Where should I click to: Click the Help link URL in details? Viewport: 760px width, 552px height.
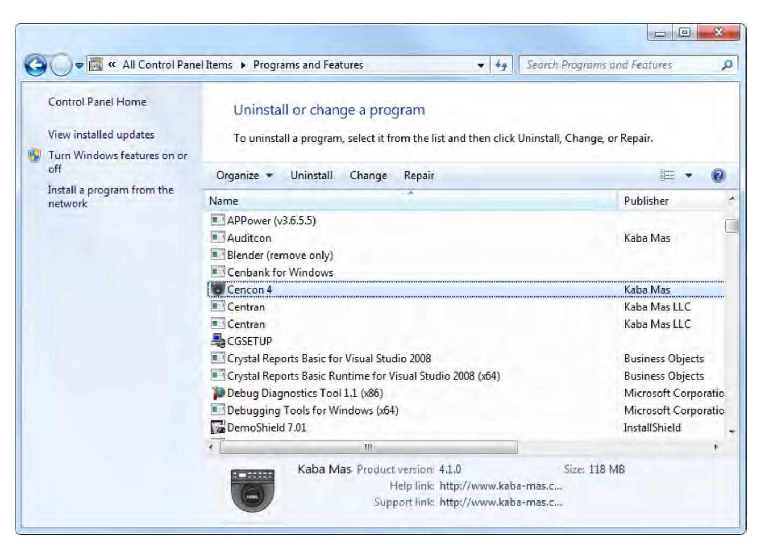tap(501, 486)
